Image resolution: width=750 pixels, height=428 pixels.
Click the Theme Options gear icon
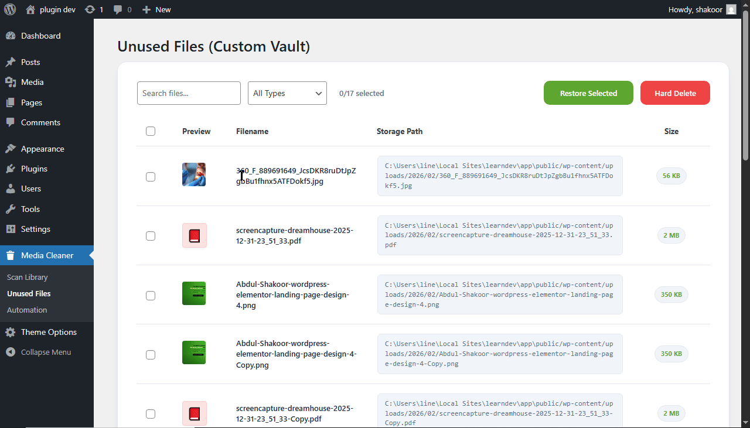coord(11,332)
